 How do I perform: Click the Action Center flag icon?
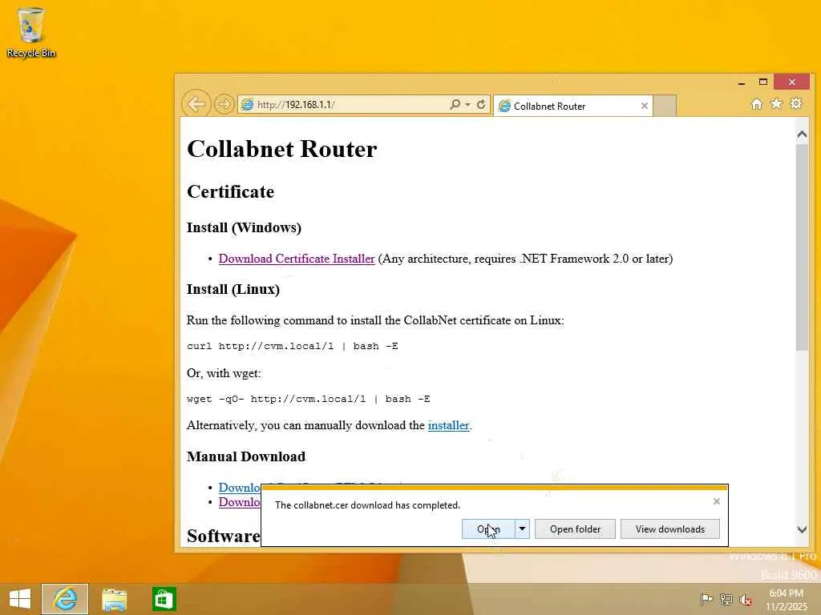click(x=706, y=599)
